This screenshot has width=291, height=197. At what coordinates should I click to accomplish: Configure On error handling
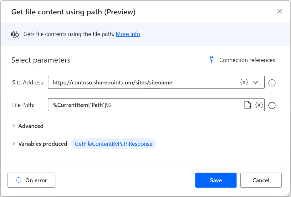coord(31,180)
